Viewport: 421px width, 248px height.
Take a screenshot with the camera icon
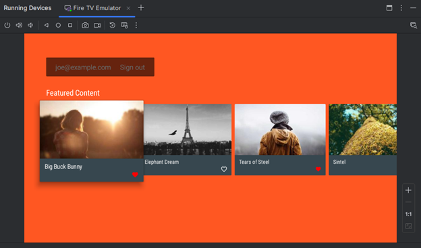click(x=85, y=25)
